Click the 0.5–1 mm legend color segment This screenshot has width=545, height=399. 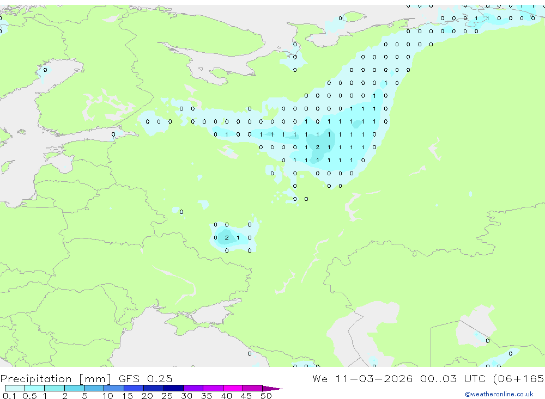(x=35, y=388)
